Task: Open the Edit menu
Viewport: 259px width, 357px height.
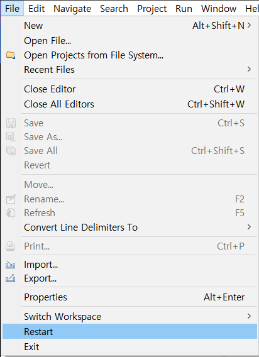Action: (36, 9)
